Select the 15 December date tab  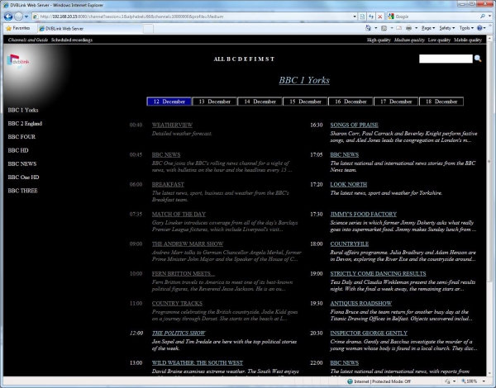(305, 102)
